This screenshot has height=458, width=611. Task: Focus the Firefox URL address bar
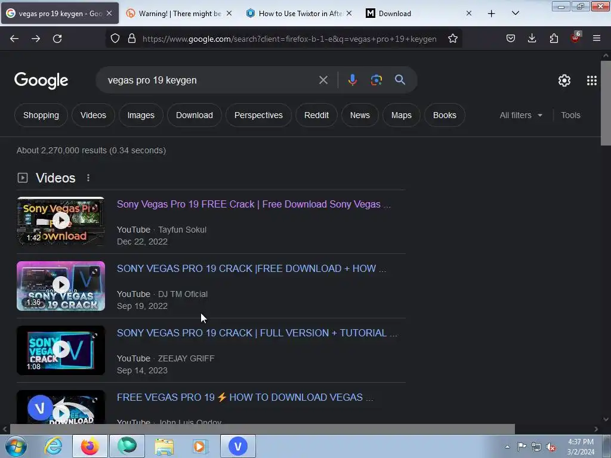coord(289,39)
